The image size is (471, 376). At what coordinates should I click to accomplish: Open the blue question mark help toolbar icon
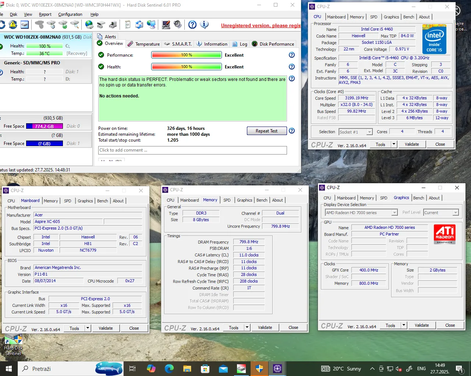(x=192, y=25)
